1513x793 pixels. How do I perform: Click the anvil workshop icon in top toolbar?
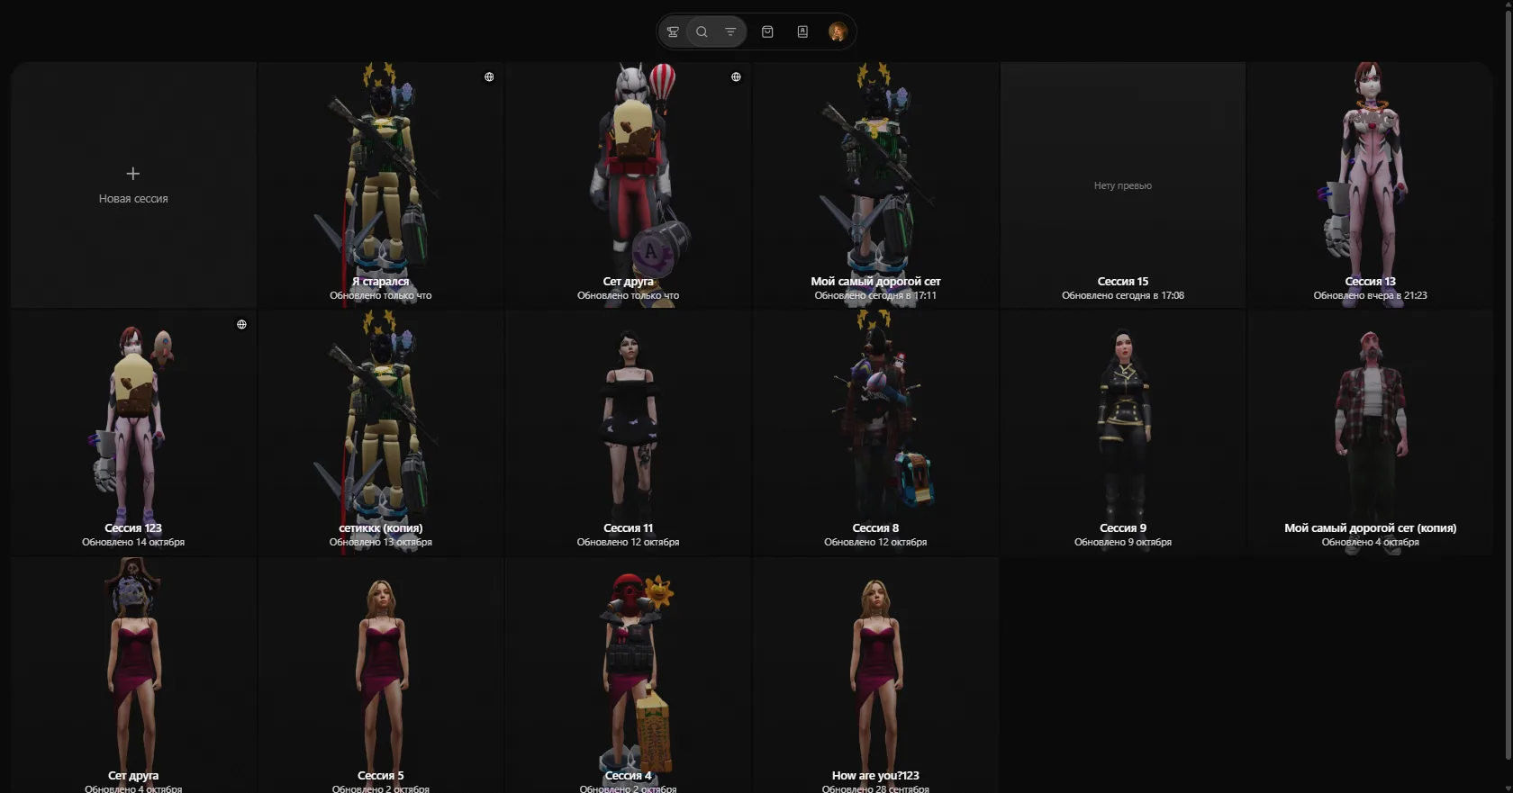[673, 32]
